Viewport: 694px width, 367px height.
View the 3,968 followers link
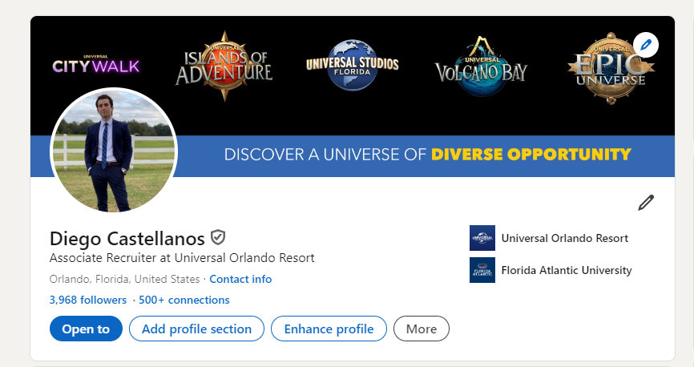87,300
